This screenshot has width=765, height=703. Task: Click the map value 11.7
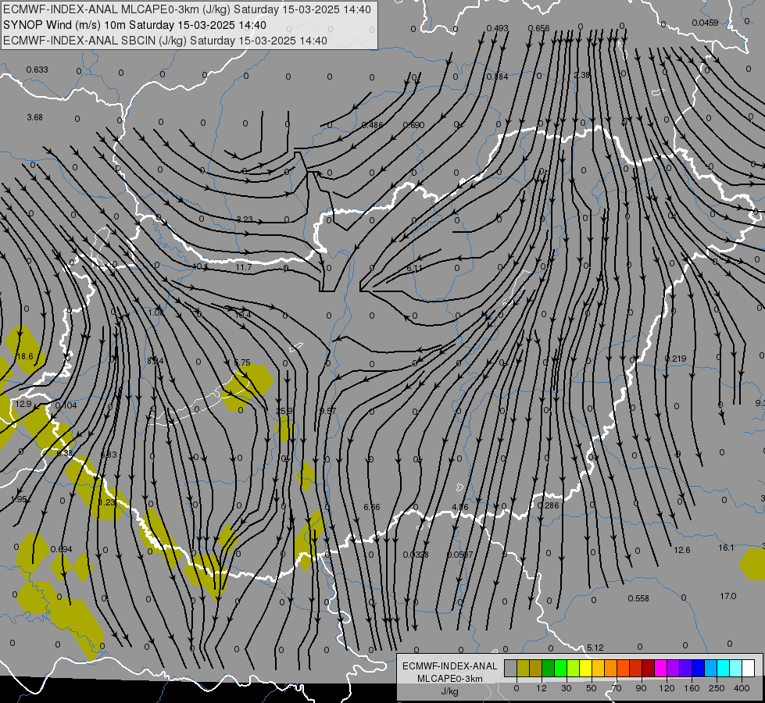pos(244,267)
